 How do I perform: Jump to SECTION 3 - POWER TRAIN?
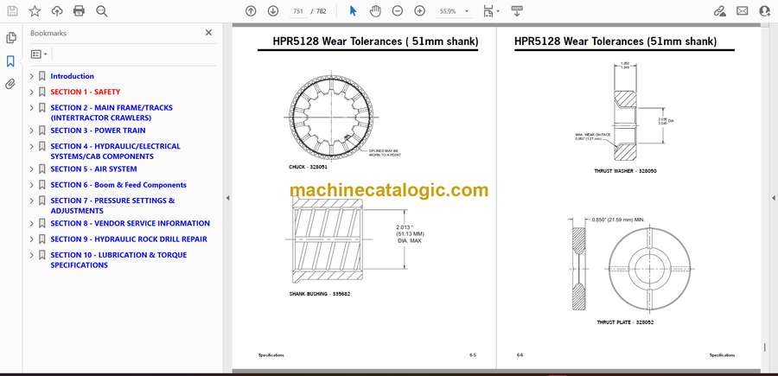pyautogui.click(x=98, y=131)
